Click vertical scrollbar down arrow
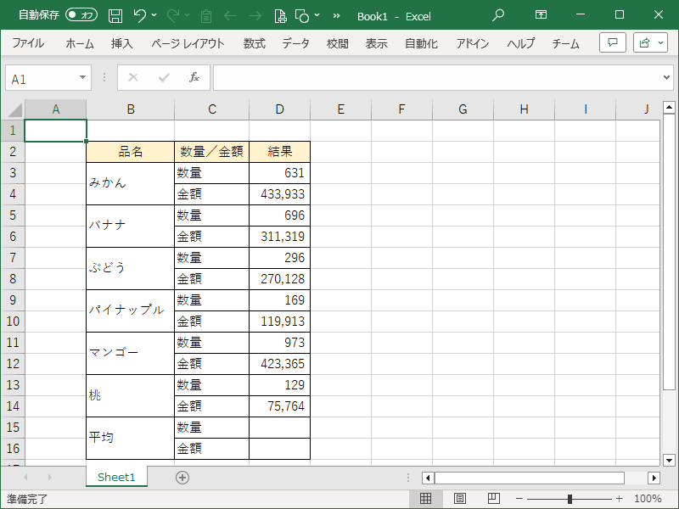The height and width of the screenshot is (509, 679). [669, 460]
